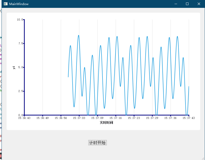Click the MainWindow title text
The width and height of the screenshot is (205, 160).
(x=19, y=4)
